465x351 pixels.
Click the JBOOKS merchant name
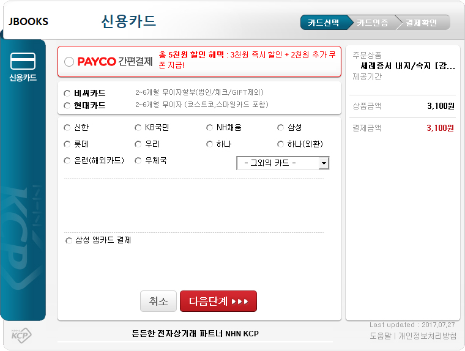[28, 21]
